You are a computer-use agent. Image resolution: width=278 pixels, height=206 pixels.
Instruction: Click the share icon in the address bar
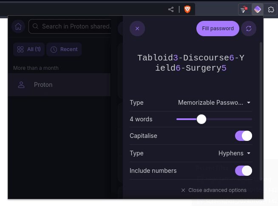click(171, 9)
